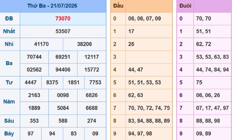Click the Đuôi column header
This screenshot has height=140, width=232.
pos(185,6)
